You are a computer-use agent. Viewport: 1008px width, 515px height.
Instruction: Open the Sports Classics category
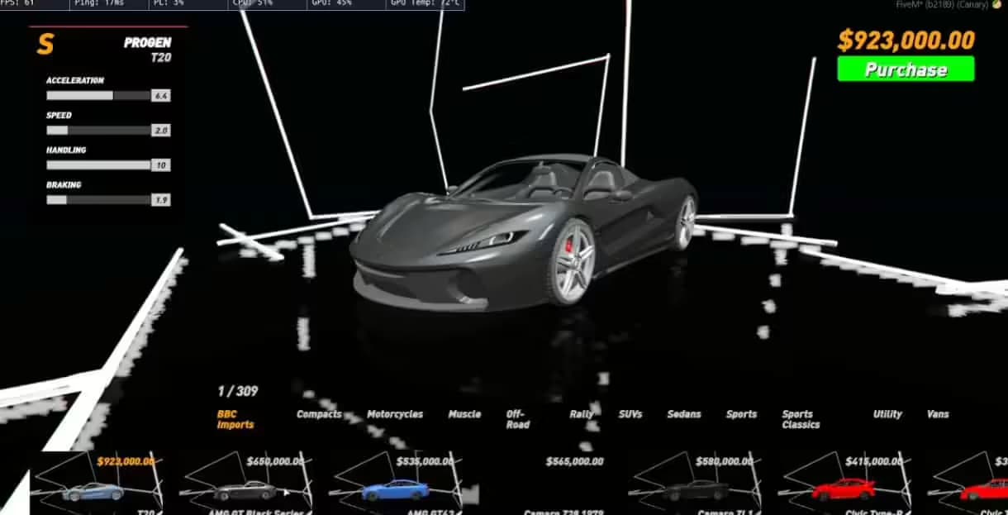pyautogui.click(x=801, y=419)
